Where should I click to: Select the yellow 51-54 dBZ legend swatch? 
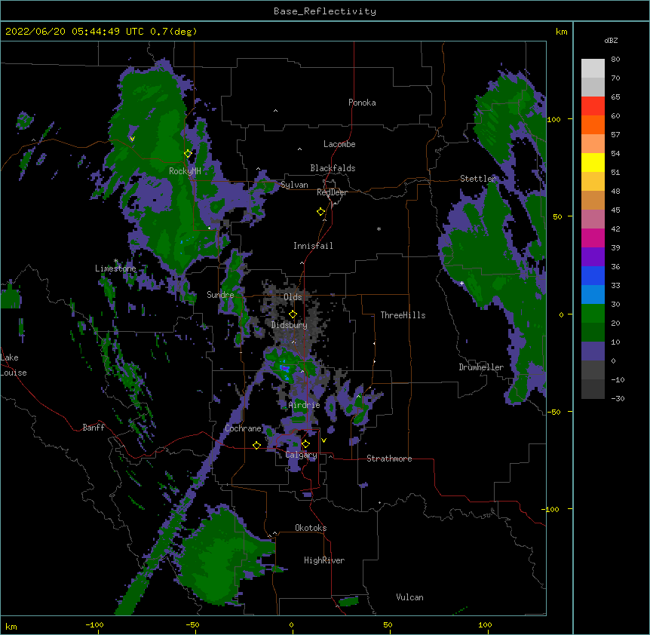coord(593,162)
